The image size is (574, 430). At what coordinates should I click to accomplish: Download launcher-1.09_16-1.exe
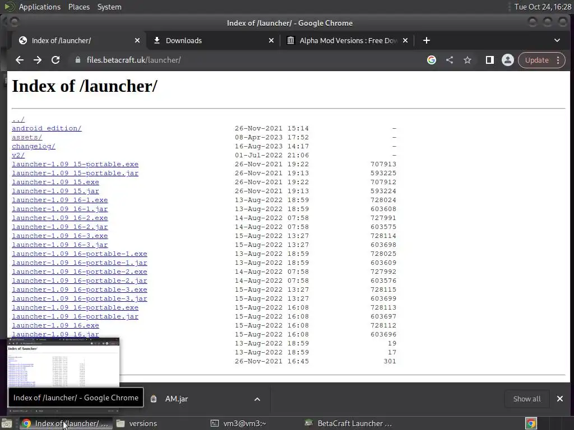59,200
